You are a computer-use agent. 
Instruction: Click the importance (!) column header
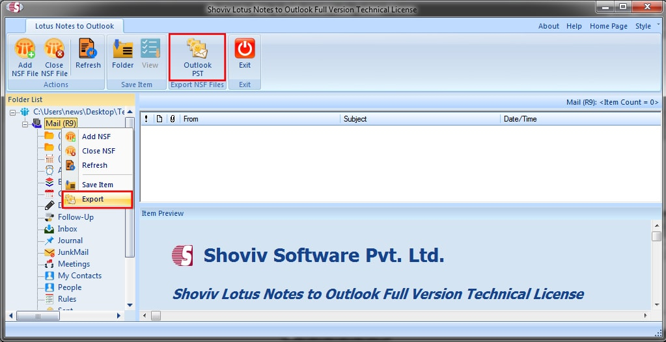click(x=146, y=119)
